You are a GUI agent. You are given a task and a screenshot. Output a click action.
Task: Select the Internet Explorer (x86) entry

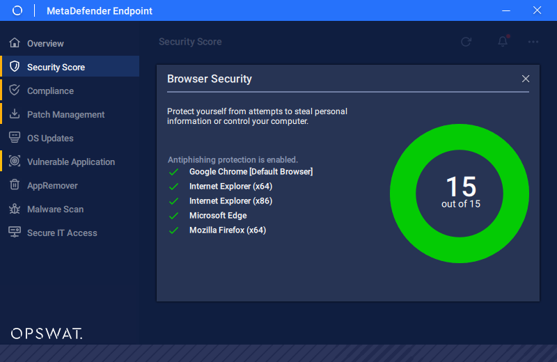(x=230, y=200)
